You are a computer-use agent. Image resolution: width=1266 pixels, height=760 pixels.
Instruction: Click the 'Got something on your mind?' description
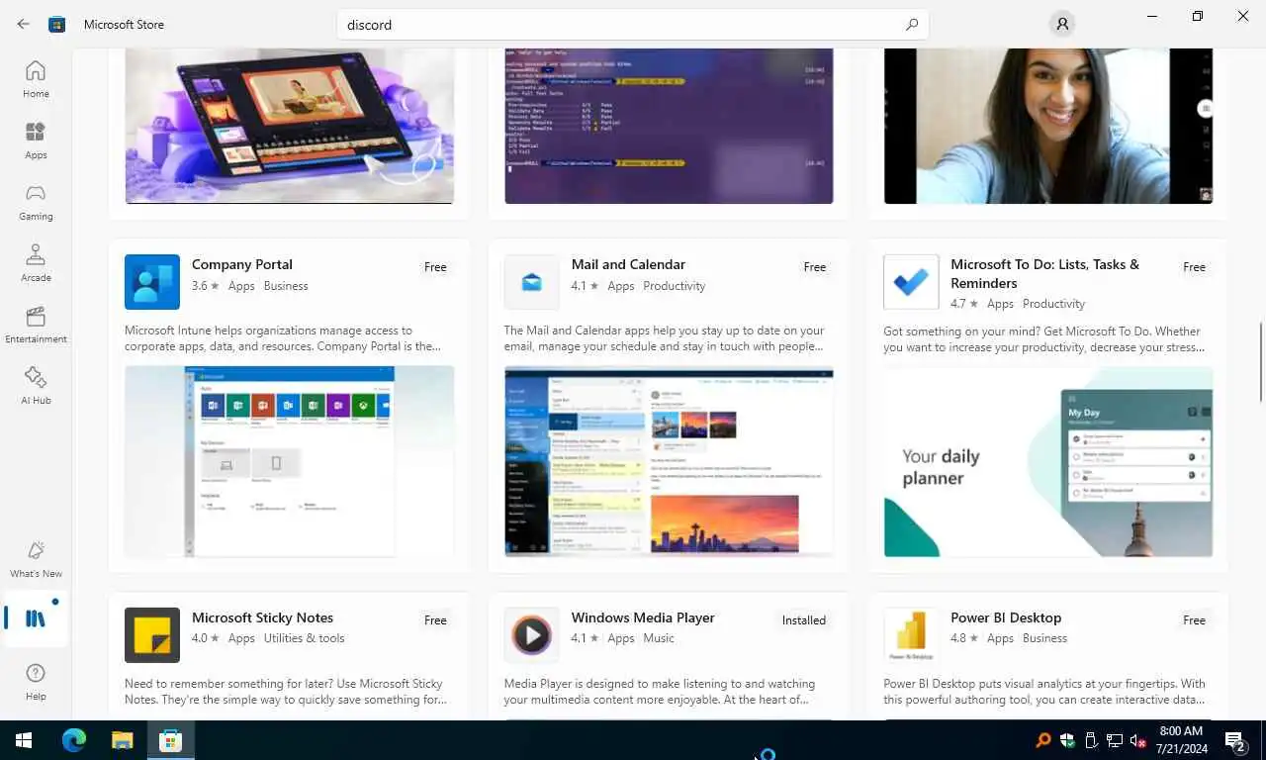click(x=1044, y=338)
